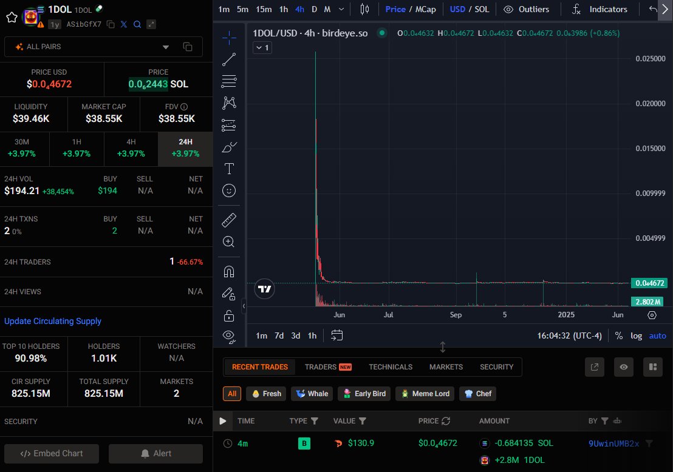Screen dimensions: 673x472
Task: Open the Indicators panel
Action: (600, 9)
